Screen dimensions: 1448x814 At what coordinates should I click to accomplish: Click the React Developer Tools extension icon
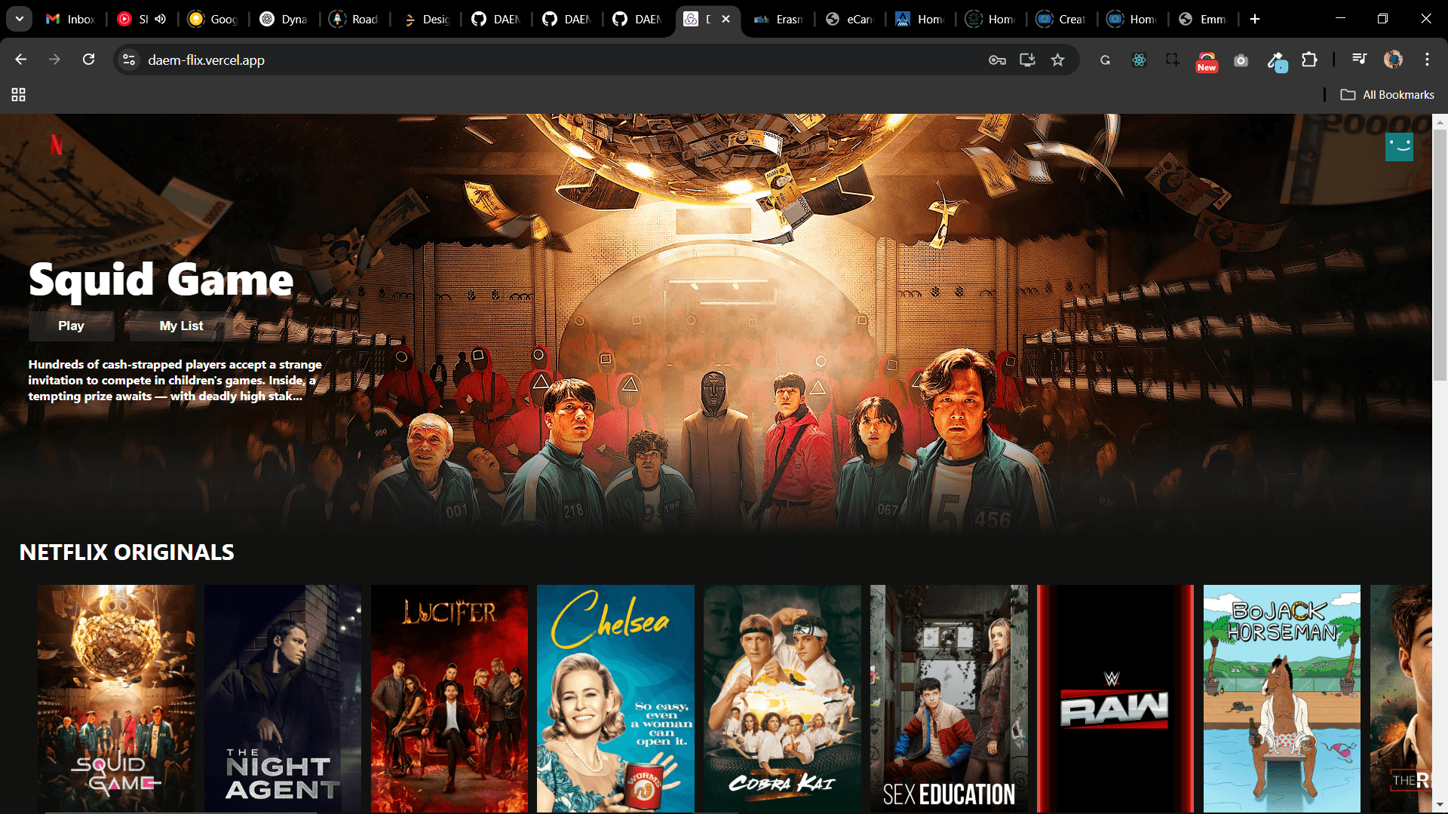(x=1139, y=60)
